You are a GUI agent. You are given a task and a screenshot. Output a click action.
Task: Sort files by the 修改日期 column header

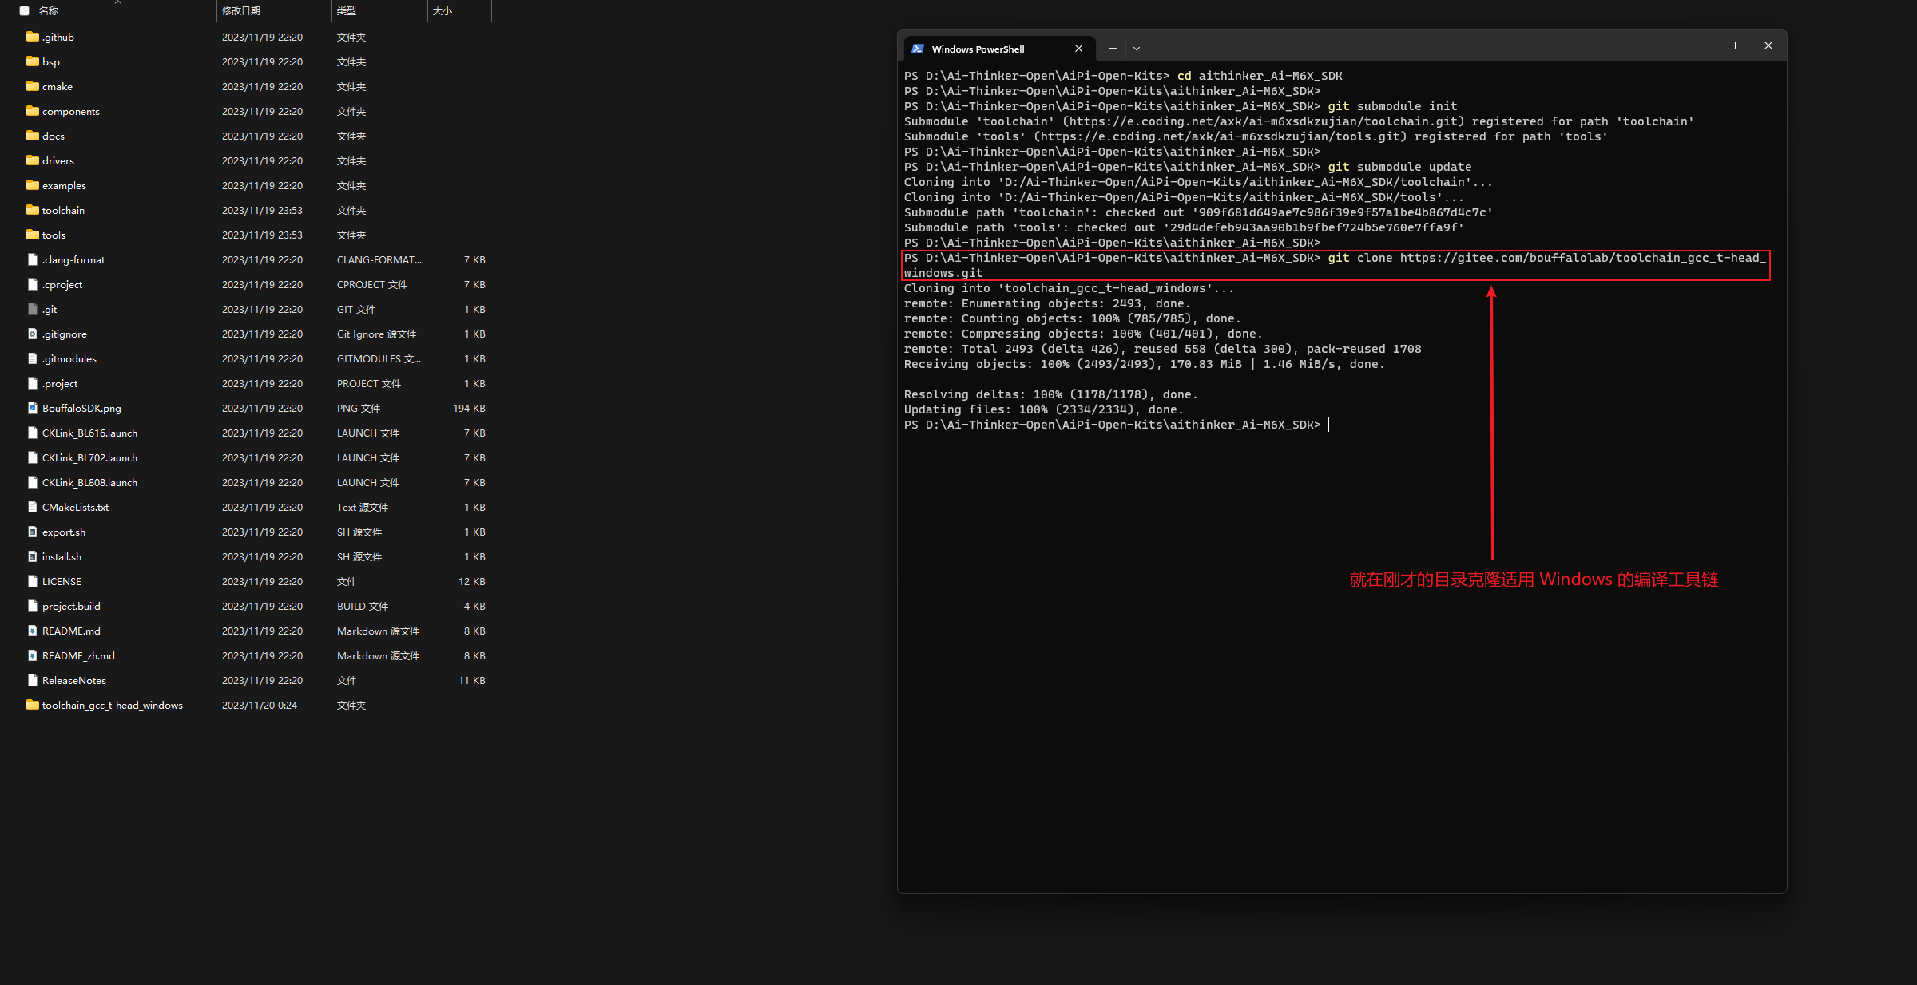241,10
